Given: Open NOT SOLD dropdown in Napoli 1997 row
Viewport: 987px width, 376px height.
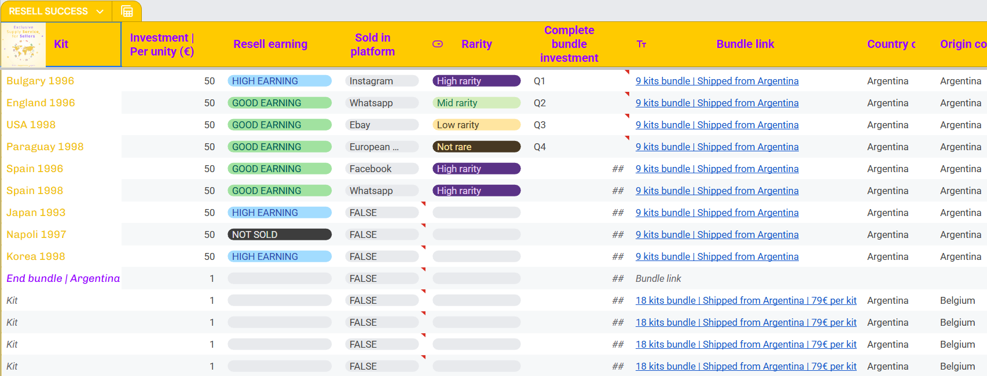Looking at the screenshot, I should pyautogui.click(x=280, y=234).
